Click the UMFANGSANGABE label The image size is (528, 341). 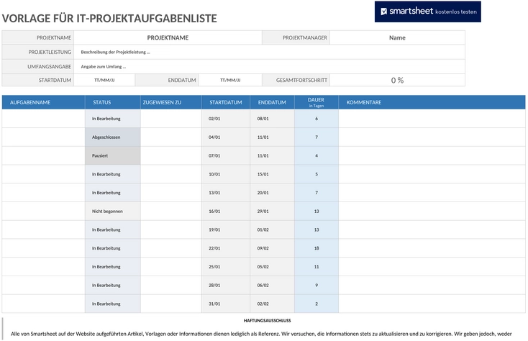(49, 67)
